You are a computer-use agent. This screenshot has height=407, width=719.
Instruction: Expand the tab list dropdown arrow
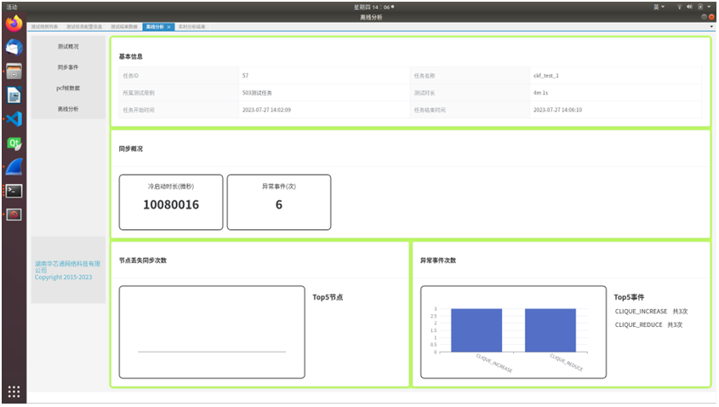click(x=711, y=27)
